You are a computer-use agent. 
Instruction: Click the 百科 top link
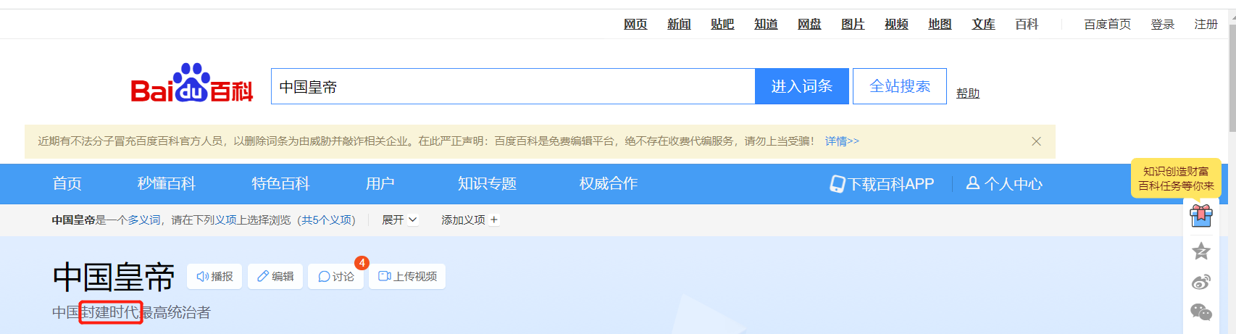click(x=1027, y=25)
